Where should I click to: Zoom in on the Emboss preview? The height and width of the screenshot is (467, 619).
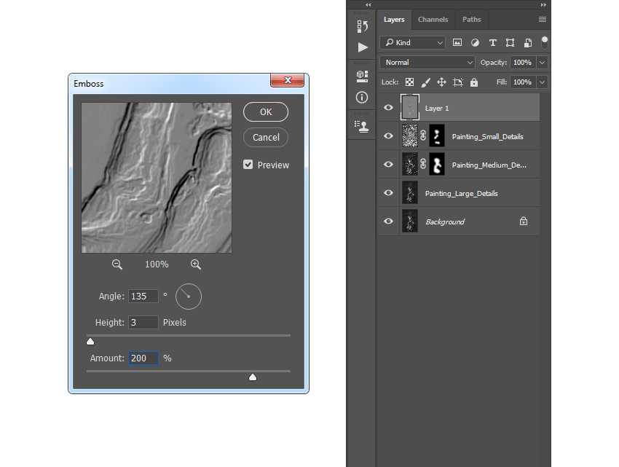[x=196, y=264]
